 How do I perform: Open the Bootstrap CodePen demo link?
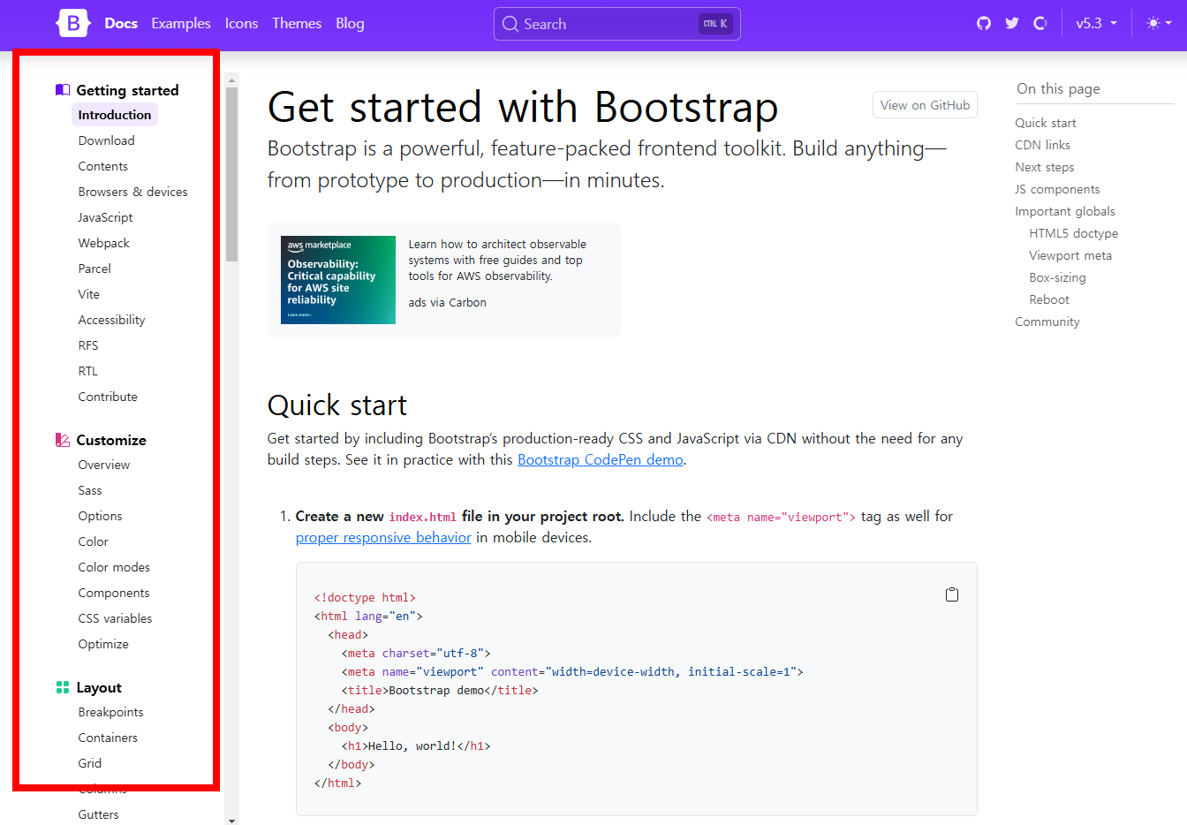point(601,459)
